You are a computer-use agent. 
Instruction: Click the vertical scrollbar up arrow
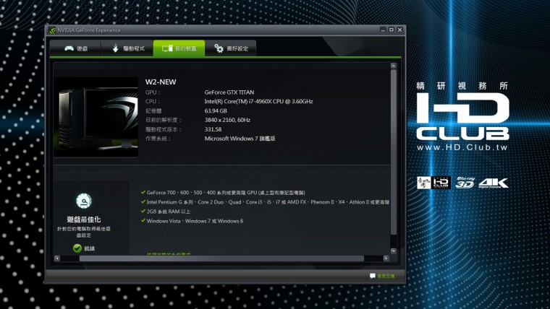pyautogui.click(x=394, y=66)
